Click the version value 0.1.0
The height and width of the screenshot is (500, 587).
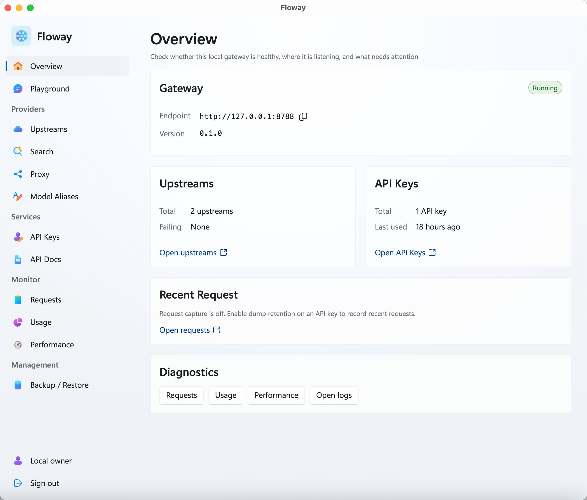click(210, 134)
